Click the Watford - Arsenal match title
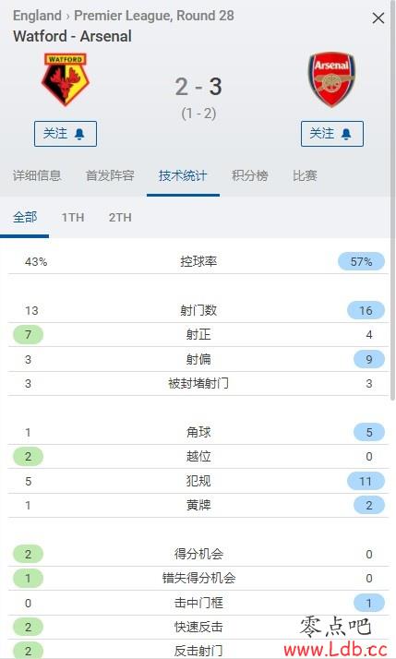This screenshot has height=659, width=396. coord(72,36)
